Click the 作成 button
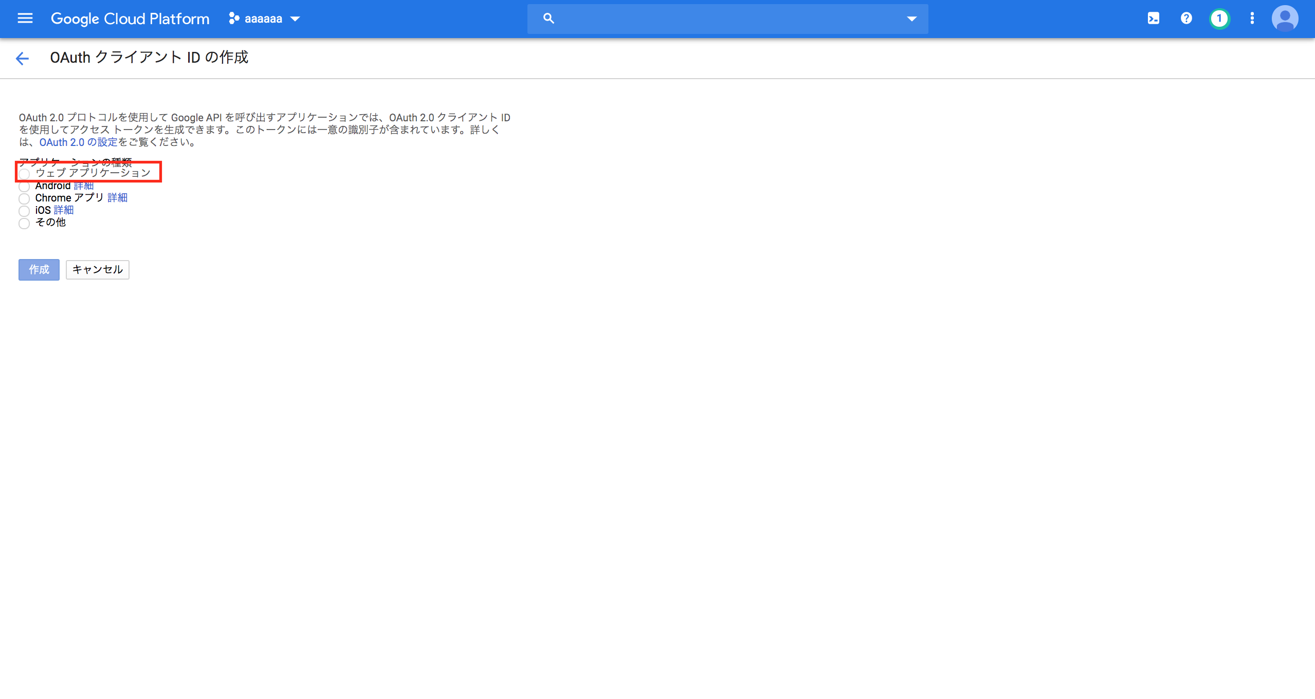The width and height of the screenshot is (1315, 699). click(x=39, y=270)
